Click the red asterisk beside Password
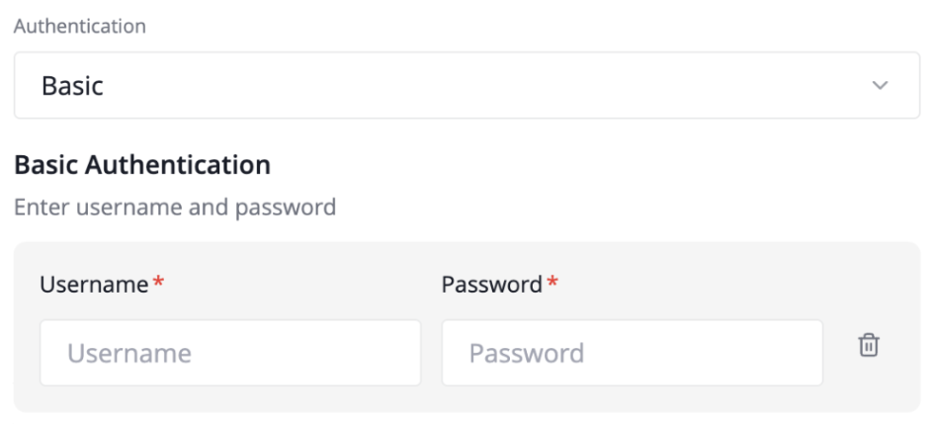 click(553, 284)
